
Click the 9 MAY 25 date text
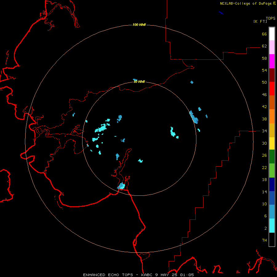pos(166,275)
